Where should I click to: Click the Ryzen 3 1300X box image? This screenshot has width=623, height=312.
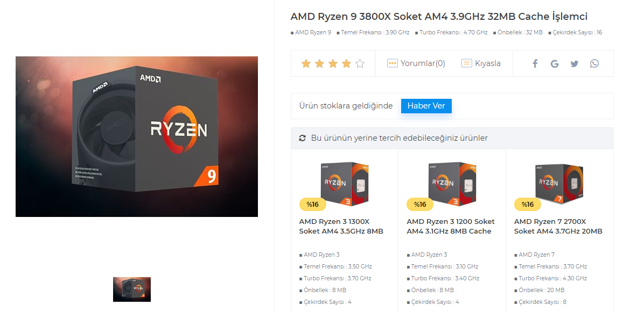click(345, 184)
